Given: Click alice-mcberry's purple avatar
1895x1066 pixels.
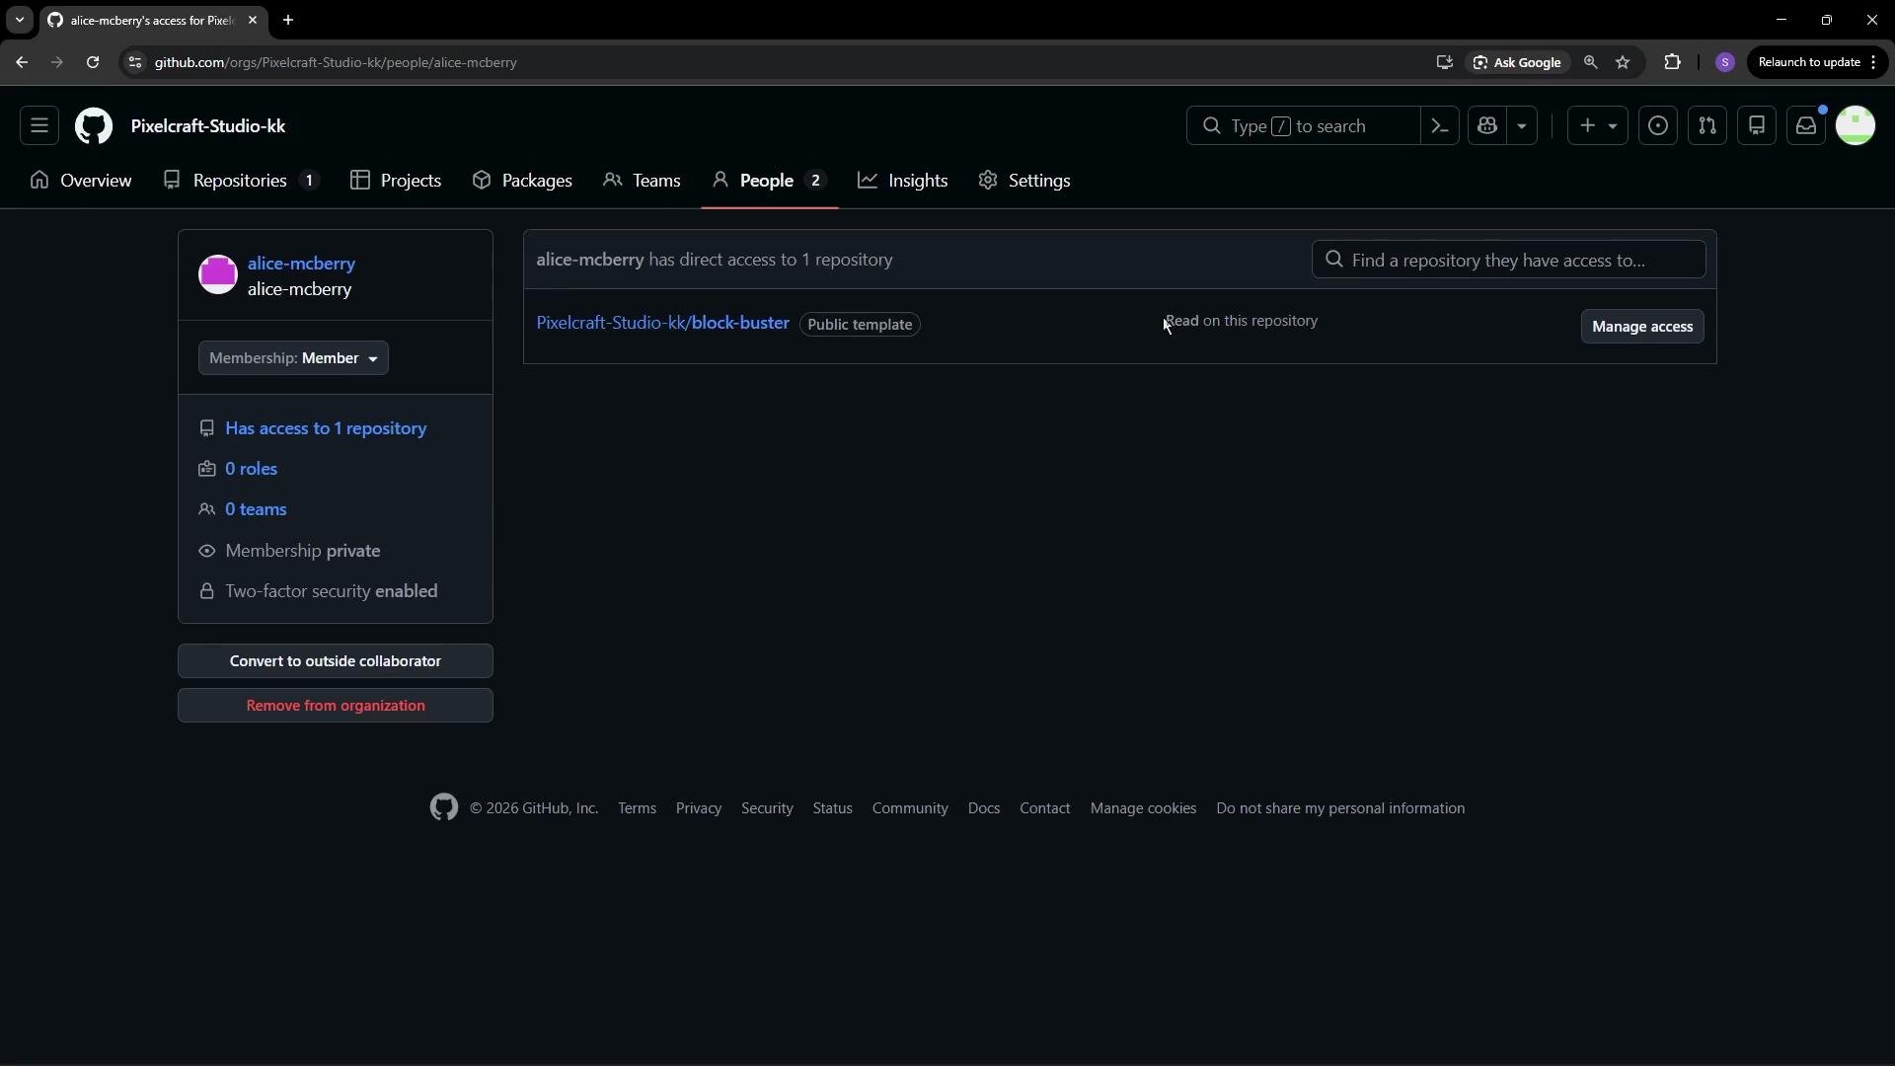Looking at the screenshot, I should click(218, 274).
